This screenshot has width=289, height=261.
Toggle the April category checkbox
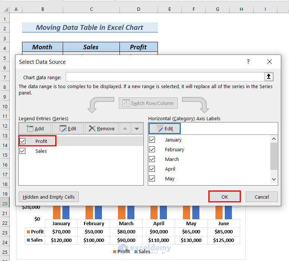coord(152,169)
